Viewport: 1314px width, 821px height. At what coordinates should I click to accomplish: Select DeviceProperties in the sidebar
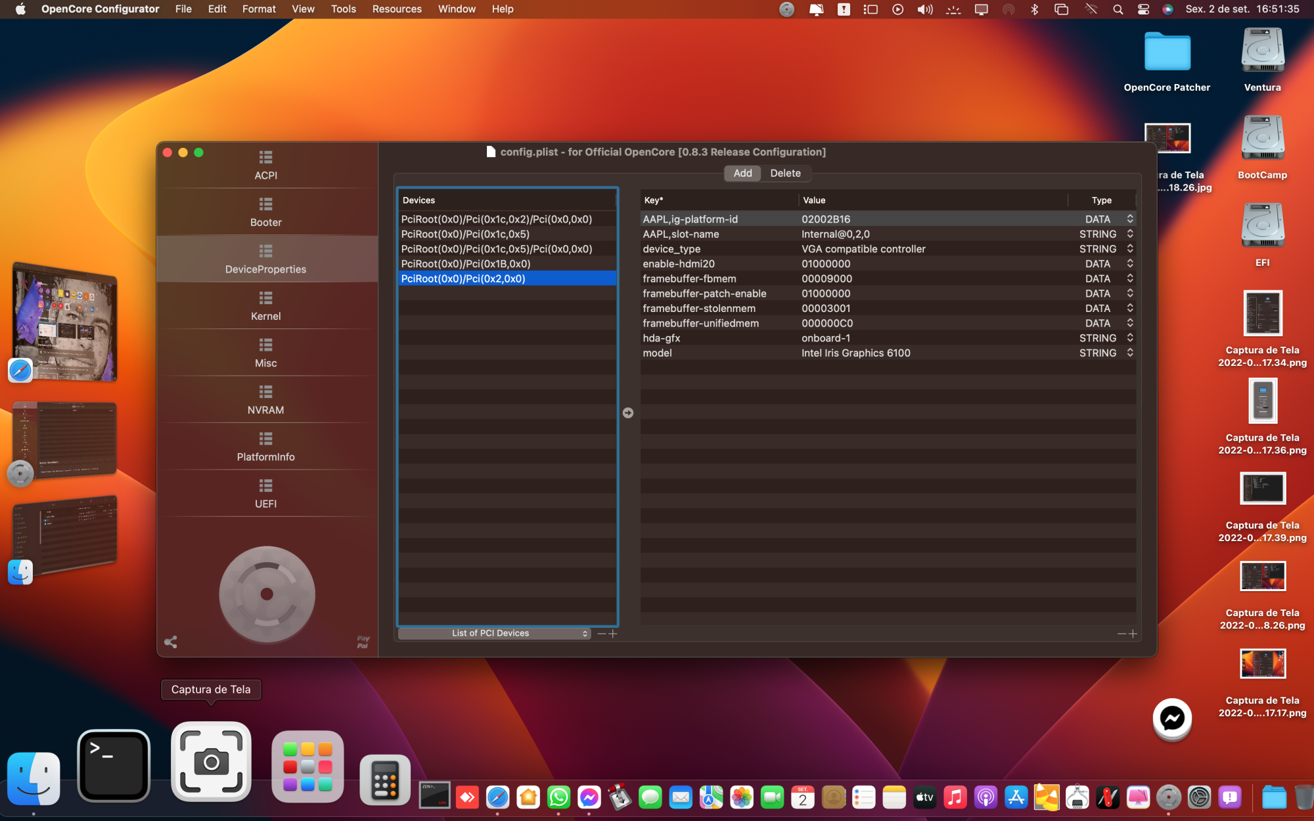(266, 259)
